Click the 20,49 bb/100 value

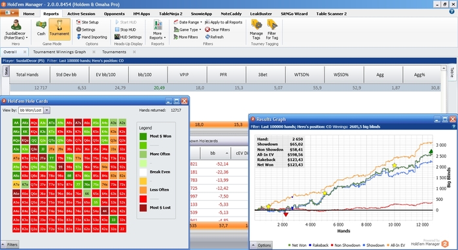(x=159, y=88)
